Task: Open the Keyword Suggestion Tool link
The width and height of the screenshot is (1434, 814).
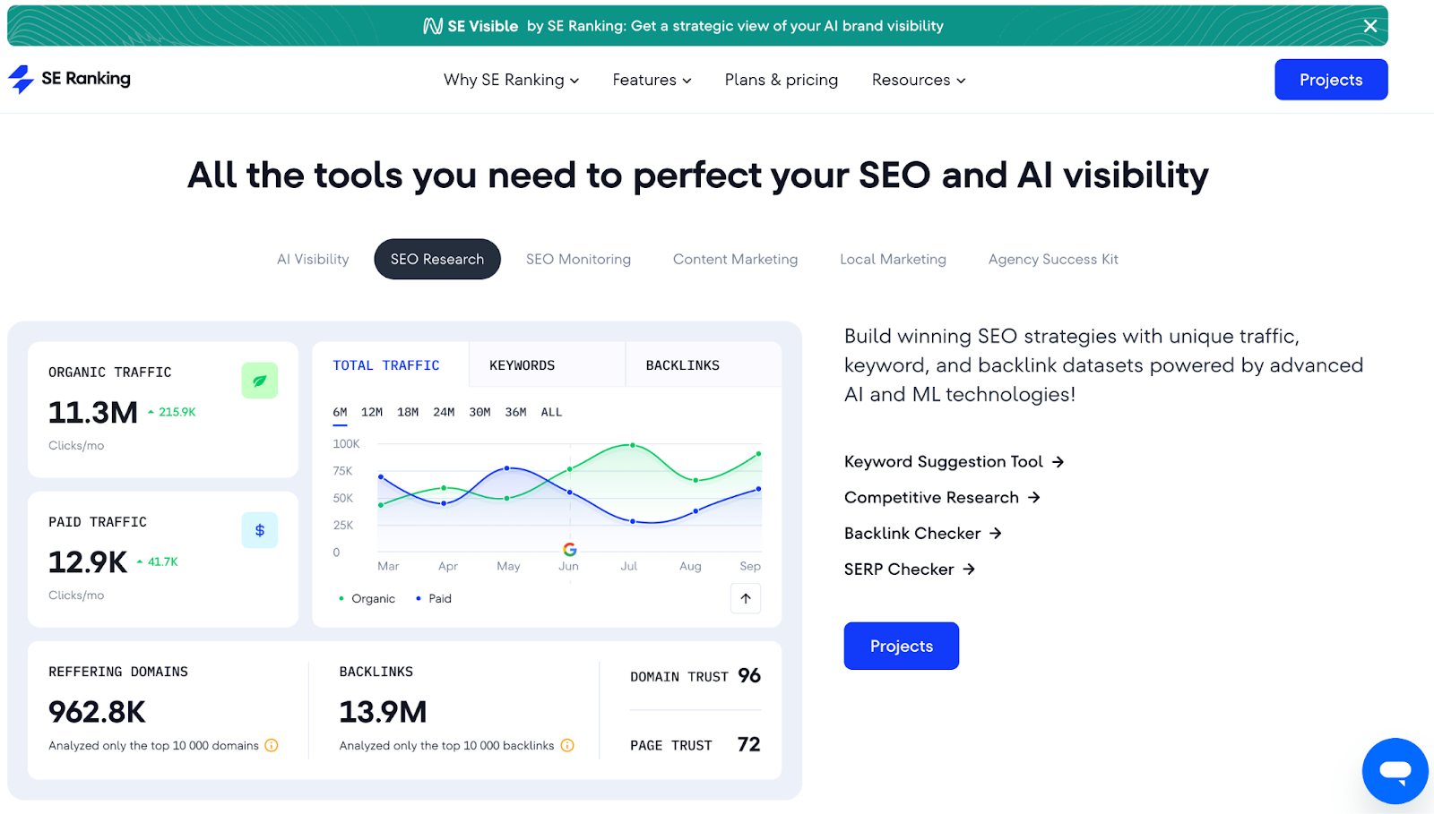Action: (x=943, y=461)
